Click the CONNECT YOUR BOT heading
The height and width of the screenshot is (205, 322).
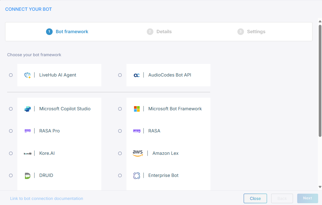pyautogui.click(x=28, y=9)
